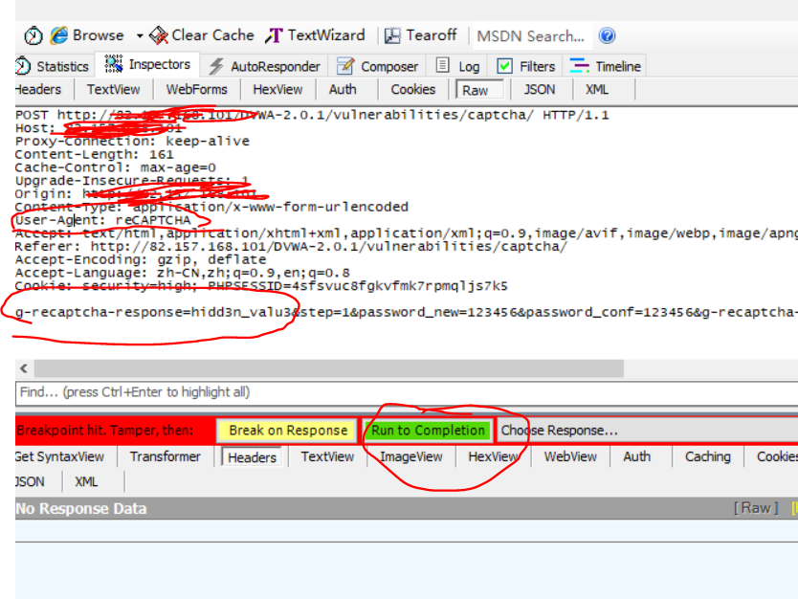Click the horizontal scrollbar left arrow
798x599 pixels.
pyautogui.click(x=24, y=368)
